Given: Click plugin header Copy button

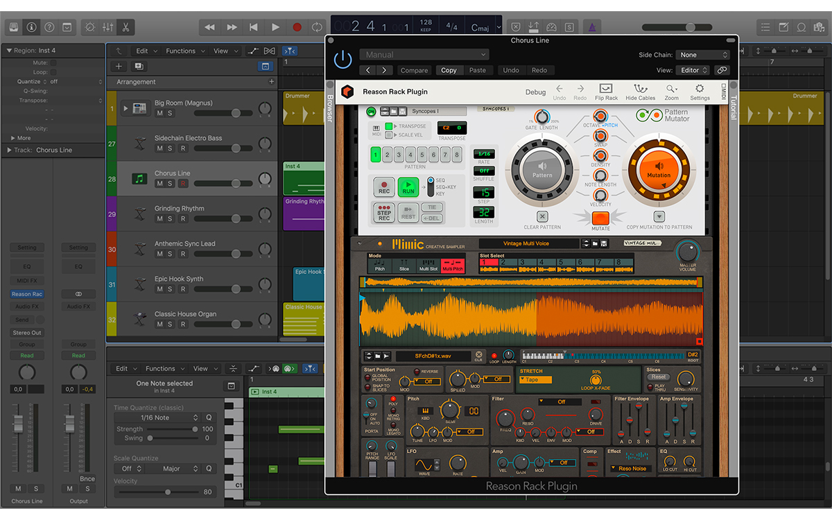Looking at the screenshot, I should click(449, 70).
